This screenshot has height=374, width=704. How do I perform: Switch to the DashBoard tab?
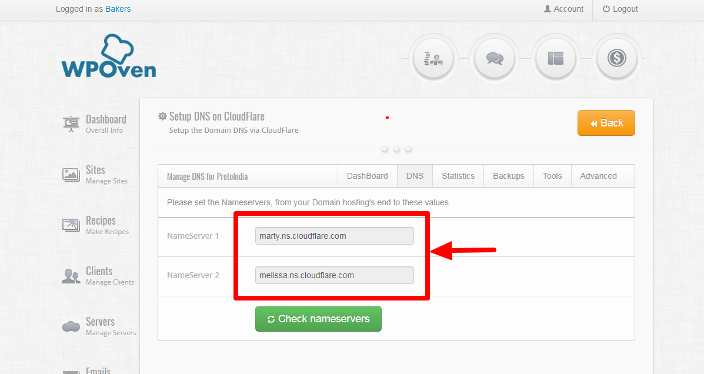(x=367, y=176)
